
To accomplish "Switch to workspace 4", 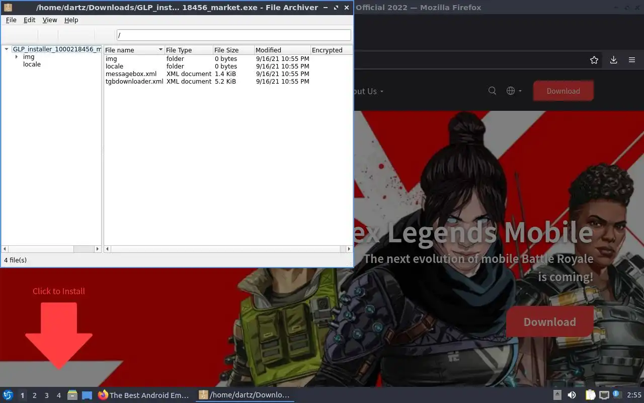I will pyautogui.click(x=58, y=395).
